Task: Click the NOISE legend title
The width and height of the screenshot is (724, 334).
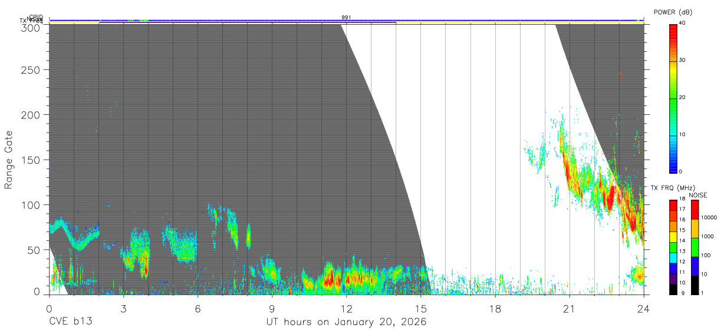Action: [698, 195]
